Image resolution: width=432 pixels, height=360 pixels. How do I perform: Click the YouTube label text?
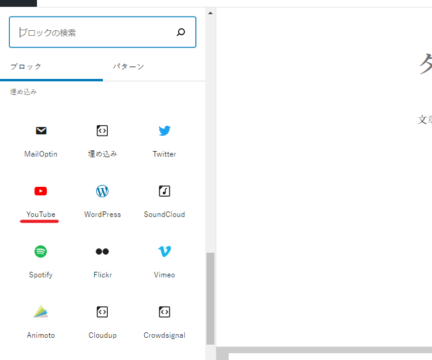(x=41, y=215)
